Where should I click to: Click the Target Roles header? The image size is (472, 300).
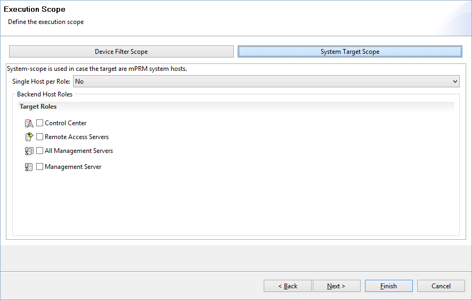tap(38, 107)
